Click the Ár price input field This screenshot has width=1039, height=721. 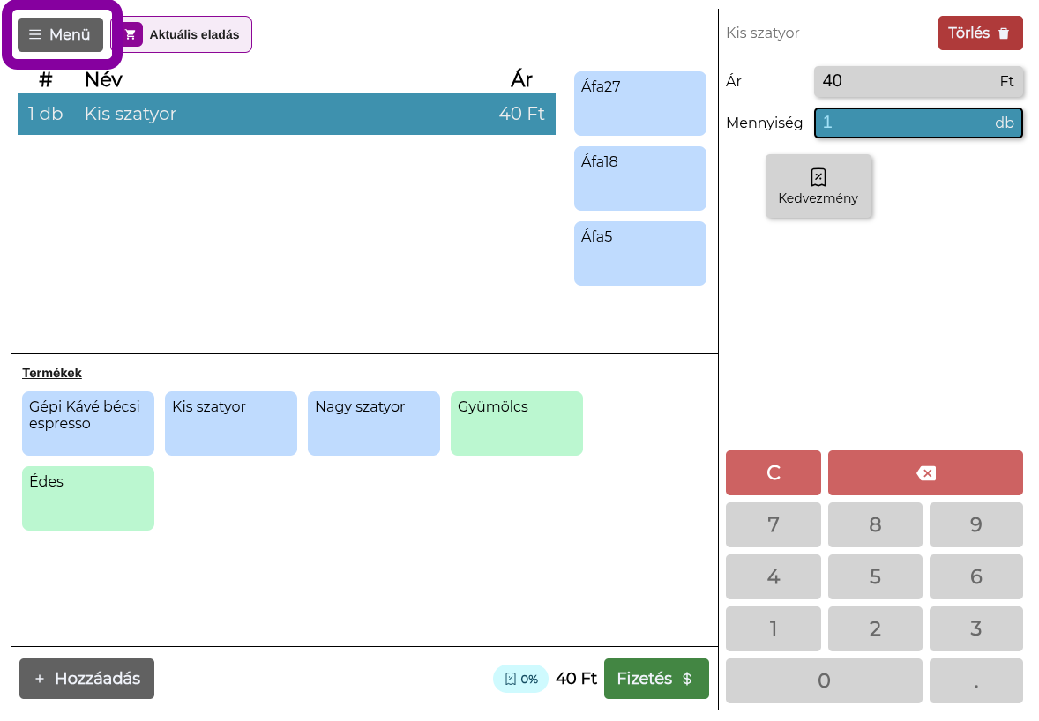[x=918, y=81]
